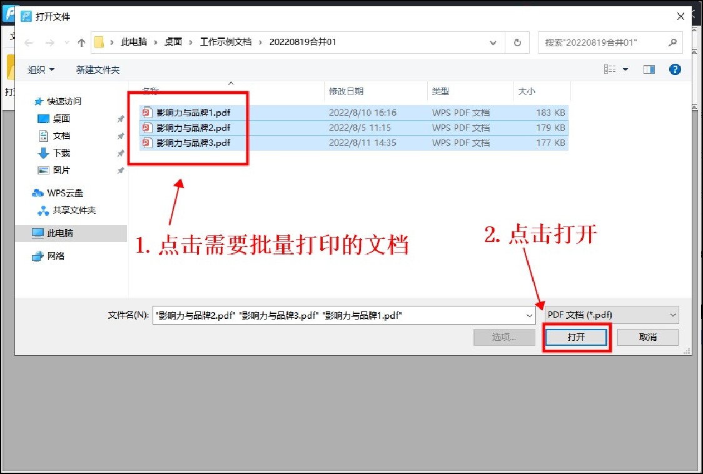
Task: Select 此电脑 in the navigation pane
Action: [59, 233]
